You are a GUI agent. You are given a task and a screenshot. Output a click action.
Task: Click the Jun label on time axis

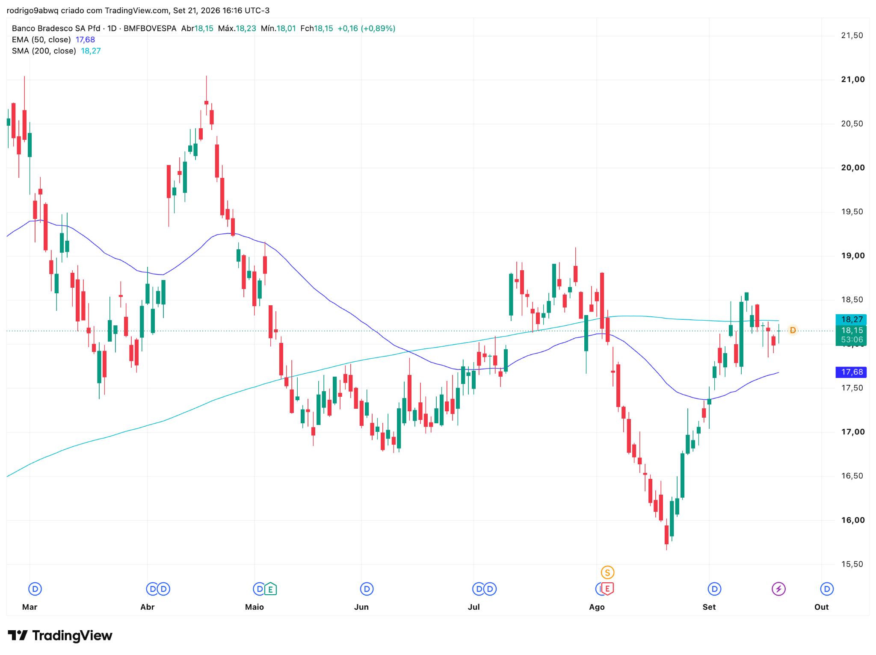point(361,607)
